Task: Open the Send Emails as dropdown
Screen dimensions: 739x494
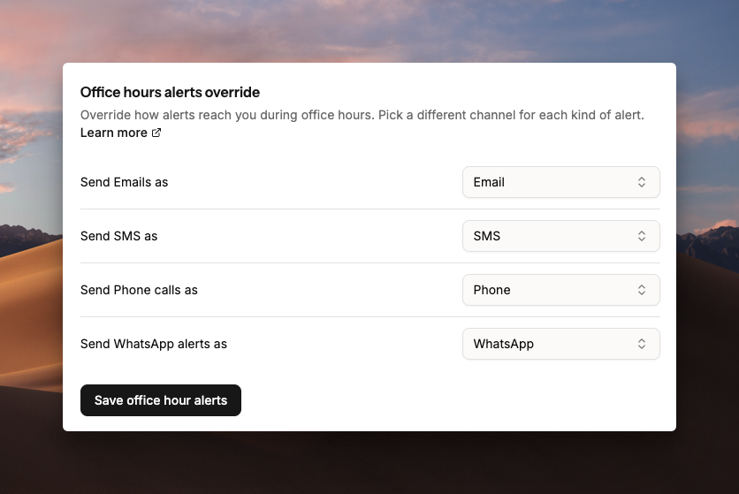Action: coord(560,182)
